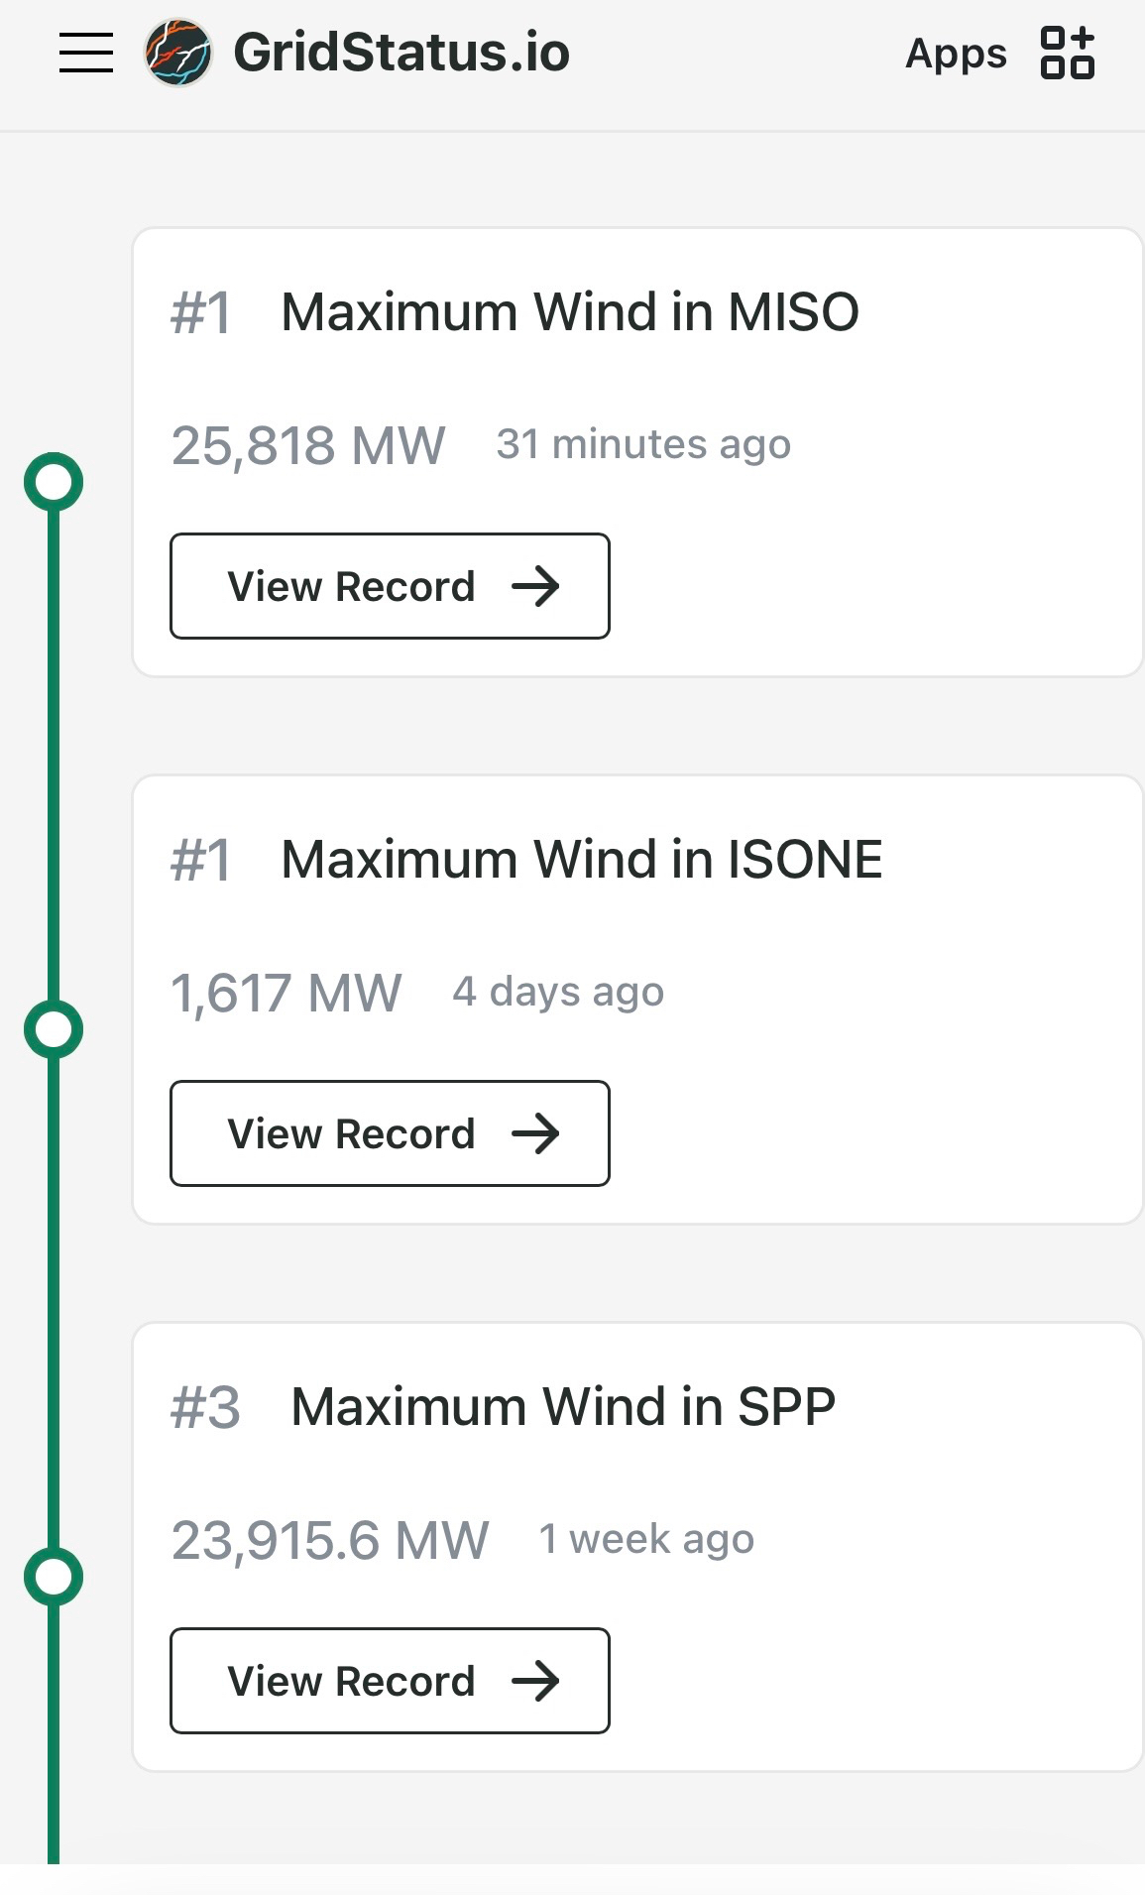Select the MISO record timeline marker
Screen dimensions: 1145x1895
(54, 482)
